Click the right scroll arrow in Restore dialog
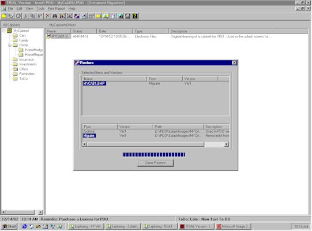The width and height of the screenshot is (312, 231). pos(226,144)
